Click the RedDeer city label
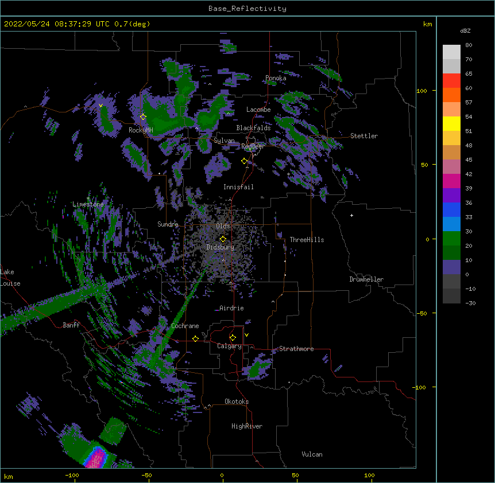This screenshot has height=483, width=495. pos(253,146)
